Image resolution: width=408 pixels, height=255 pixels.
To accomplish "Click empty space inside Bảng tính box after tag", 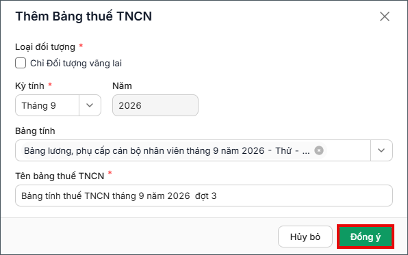I will click(347, 150).
